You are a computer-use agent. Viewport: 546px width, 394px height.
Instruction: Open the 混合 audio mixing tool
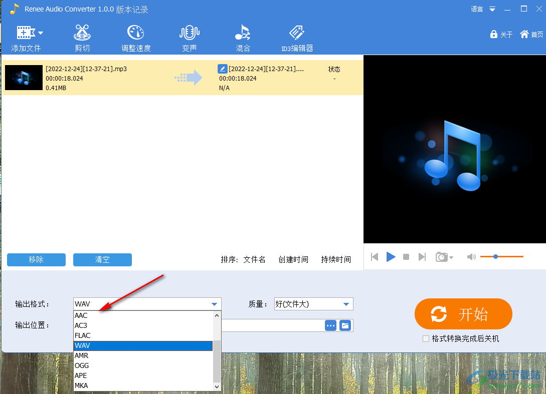pos(243,37)
